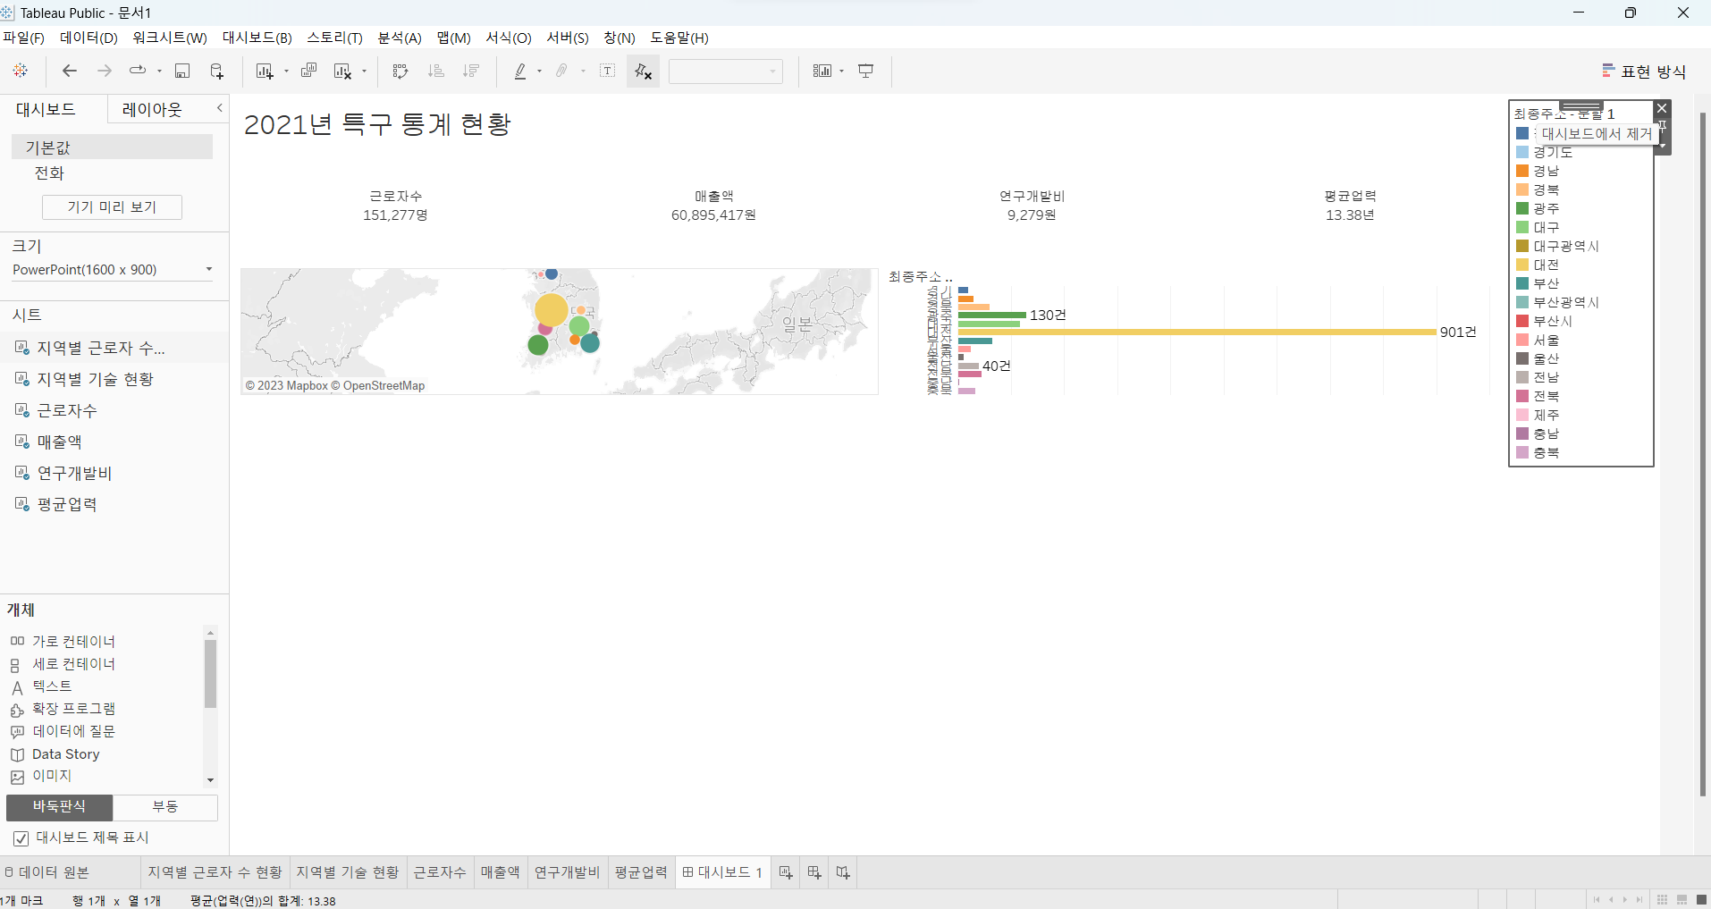The width and height of the screenshot is (1711, 909).
Task: Open the Show Me (표현 방식) panel
Action: (x=1644, y=71)
